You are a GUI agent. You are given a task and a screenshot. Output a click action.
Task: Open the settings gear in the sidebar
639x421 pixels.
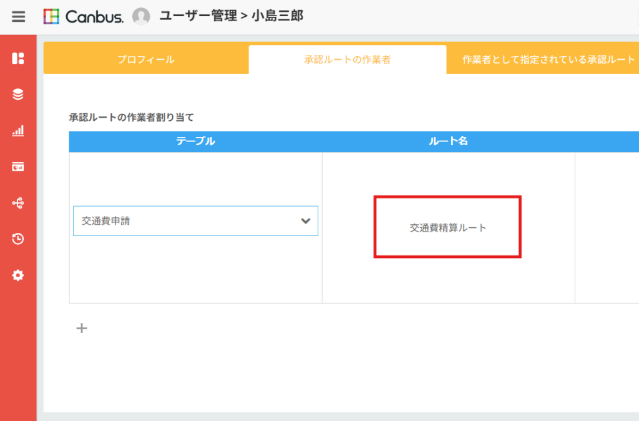click(18, 275)
